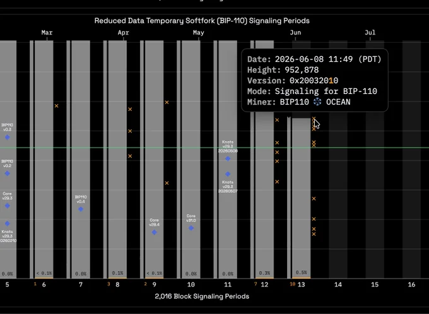Select the Core v28.4 diamond marker
Image resolution: width=429 pixels, height=314 pixels.
pyautogui.click(x=155, y=232)
